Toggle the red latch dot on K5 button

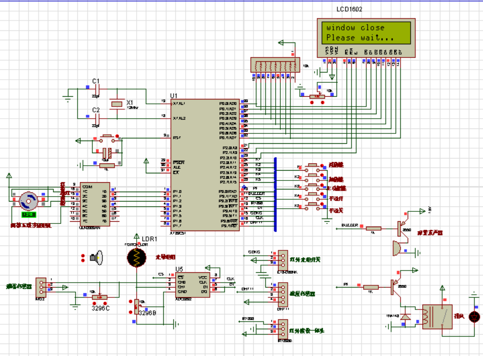[x=322, y=204]
